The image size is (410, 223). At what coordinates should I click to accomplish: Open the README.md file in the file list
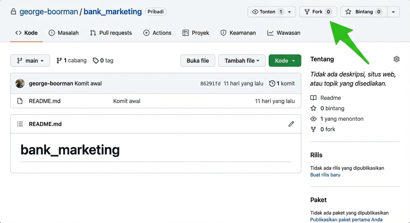coord(45,101)
